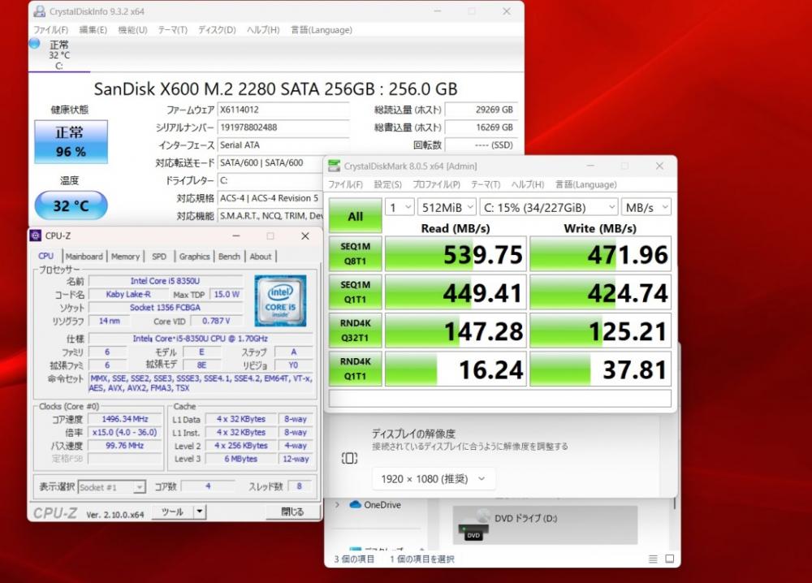Switch Explorer to details view icon
Screen dimensions: 812x583
[653, 559]
